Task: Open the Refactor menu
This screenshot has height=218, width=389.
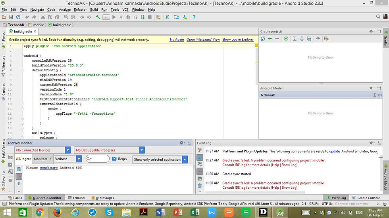Action: tap(80, 9)
